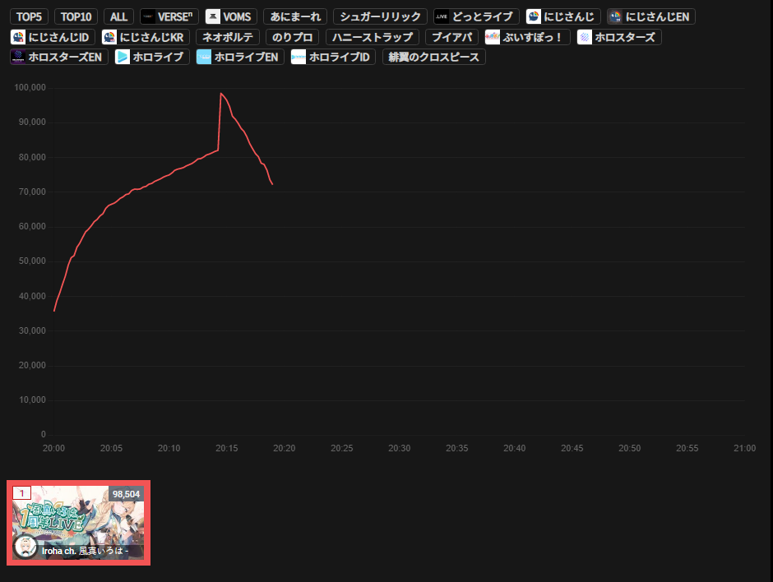The height and width of the screenshot is (582, 773).
Task: Select the TOP5 filter button
Action: [x=29, y=16]
